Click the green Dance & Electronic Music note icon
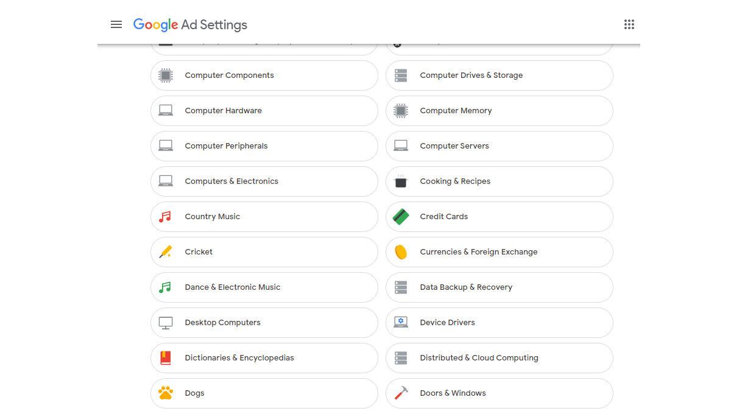Viewport: 731px width, 411px height. tap(165, 287)
